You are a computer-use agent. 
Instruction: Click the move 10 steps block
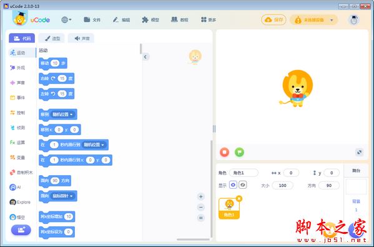click(x=52, y=64)
